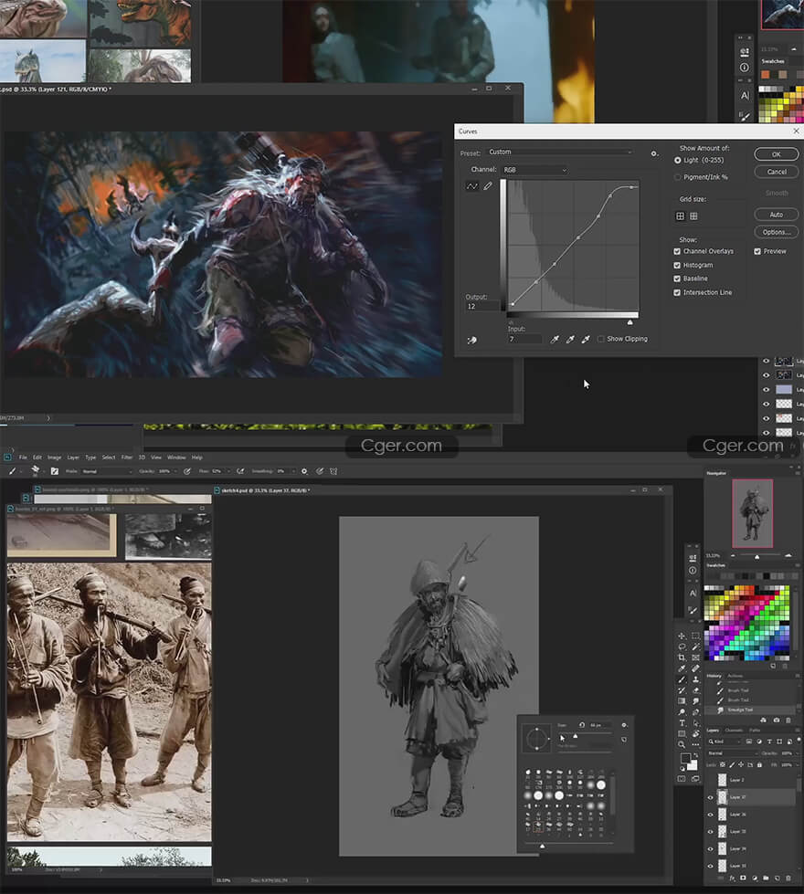804x894 pixels.
Task: Select the Magic Wand tool in lower toolbox
Action: pos(695,647)
